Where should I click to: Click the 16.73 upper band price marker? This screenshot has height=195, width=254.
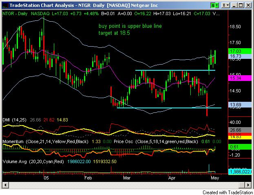[x=240, y=56]
